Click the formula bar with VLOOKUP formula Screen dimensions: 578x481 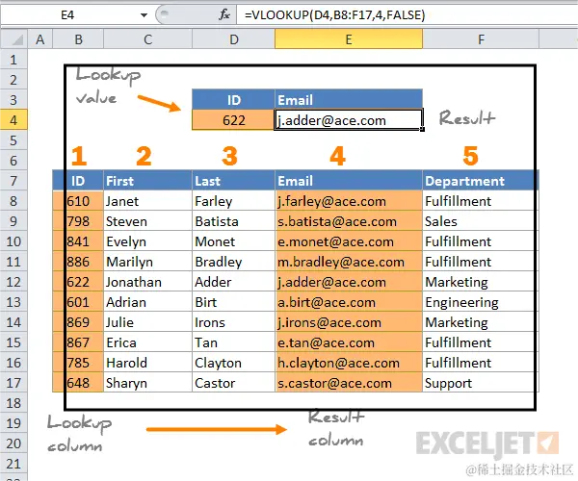click(x=407, y=15)
